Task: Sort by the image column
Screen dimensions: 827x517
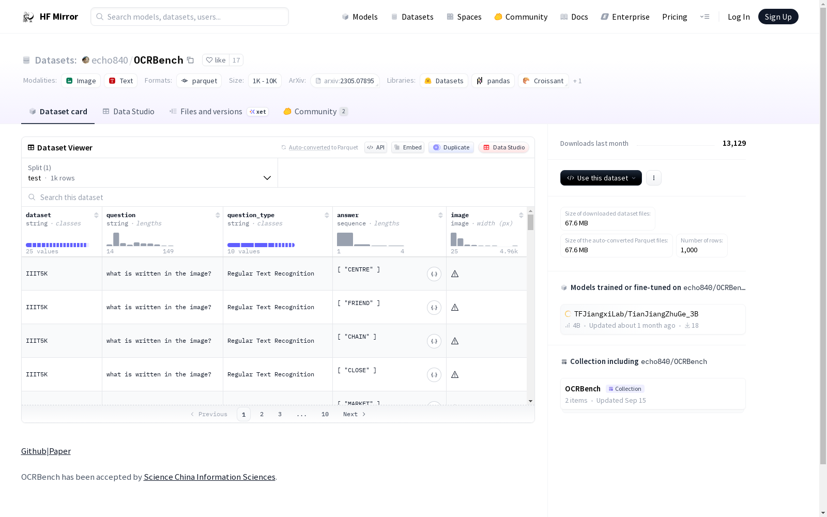Action: tap(521, 215)
